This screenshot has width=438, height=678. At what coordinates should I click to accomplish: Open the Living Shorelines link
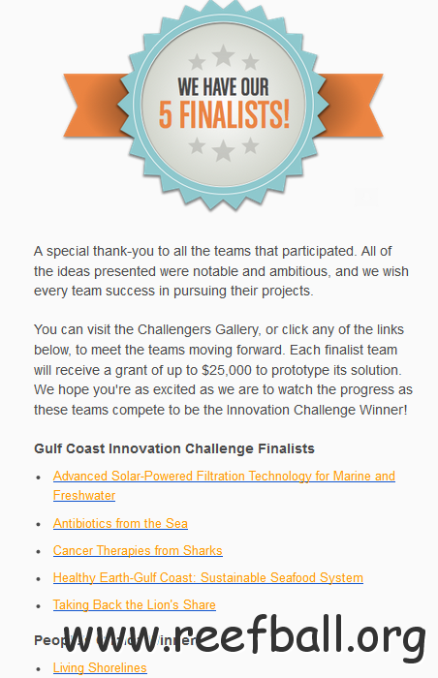pos(100,667)
